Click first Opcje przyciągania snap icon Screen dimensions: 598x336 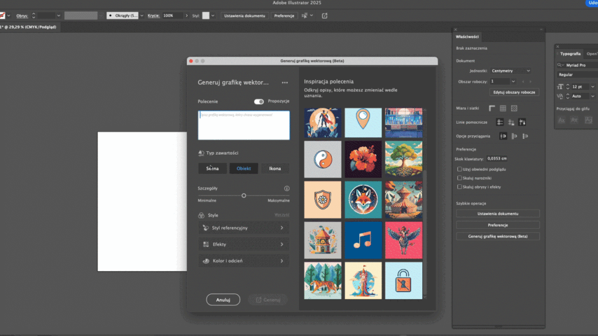coord(503,136)
